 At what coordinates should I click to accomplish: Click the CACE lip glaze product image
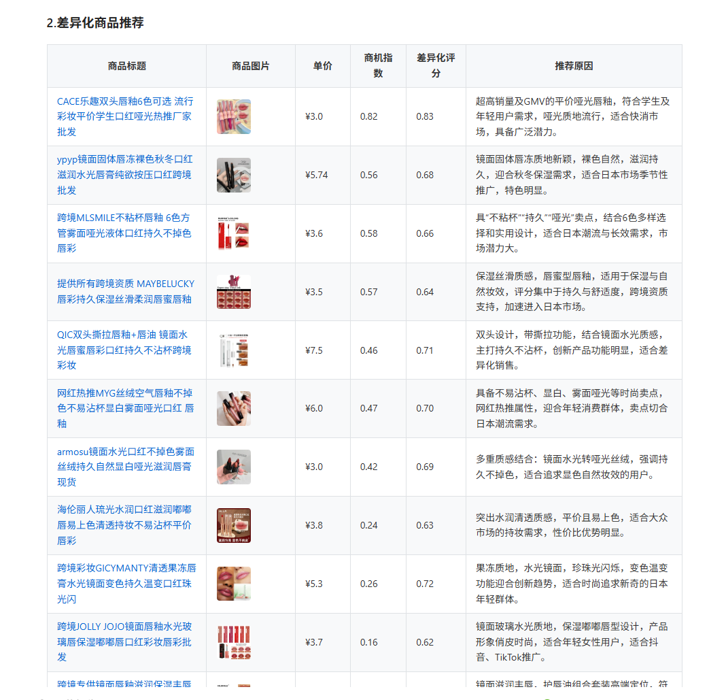[234, 117]
